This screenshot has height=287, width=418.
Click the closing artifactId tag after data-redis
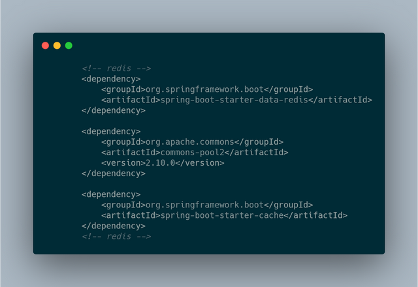click(x=340, y=100)
